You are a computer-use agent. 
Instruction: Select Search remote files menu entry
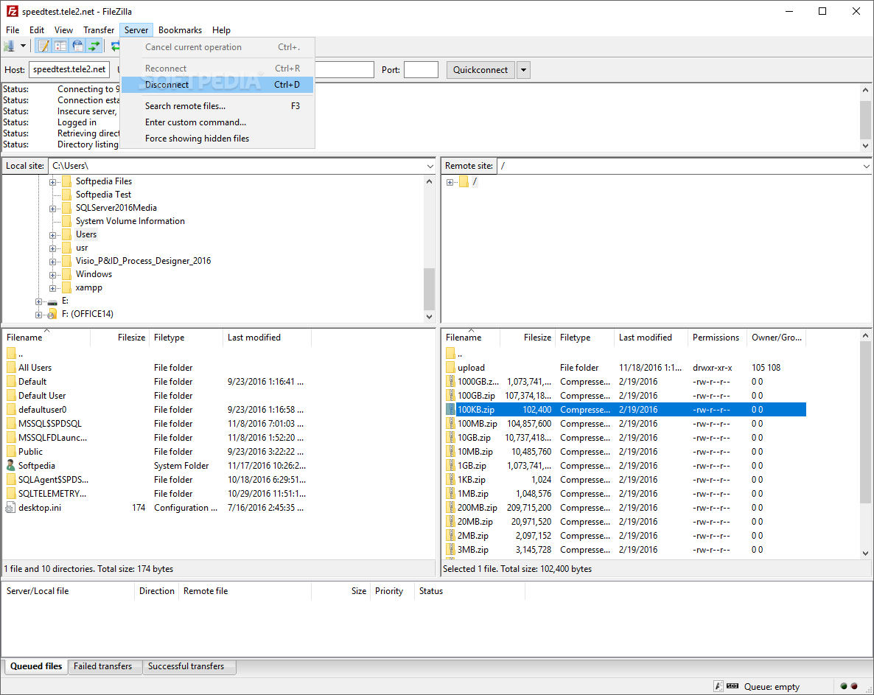(217, 106)
